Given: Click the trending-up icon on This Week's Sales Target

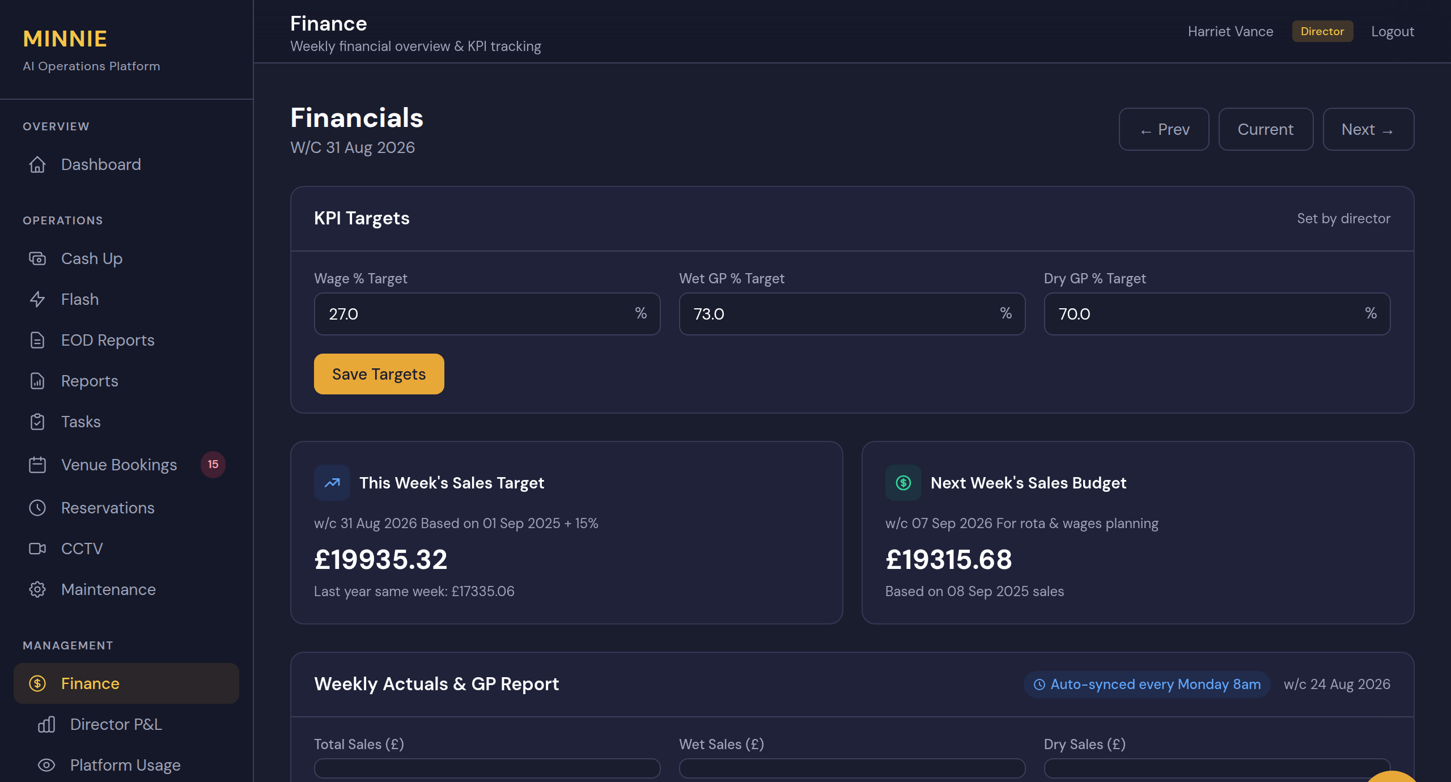Looking at the screenshot, I should pyautogui.click(x=332, y=483).
